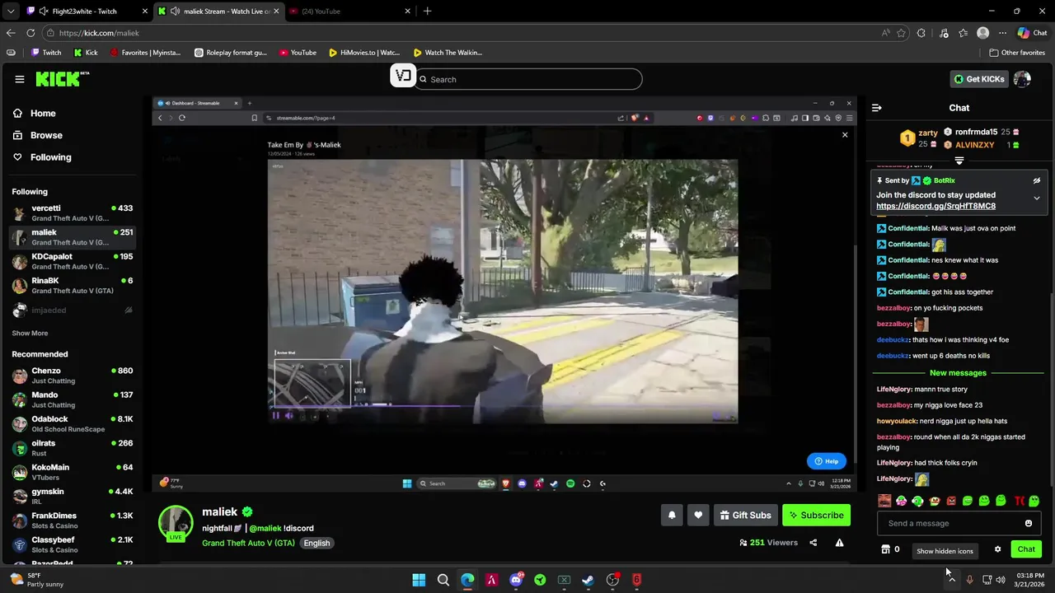Click the KICK logo
1055x593 pixels.
pyautogui.click(x=62, y=78)
